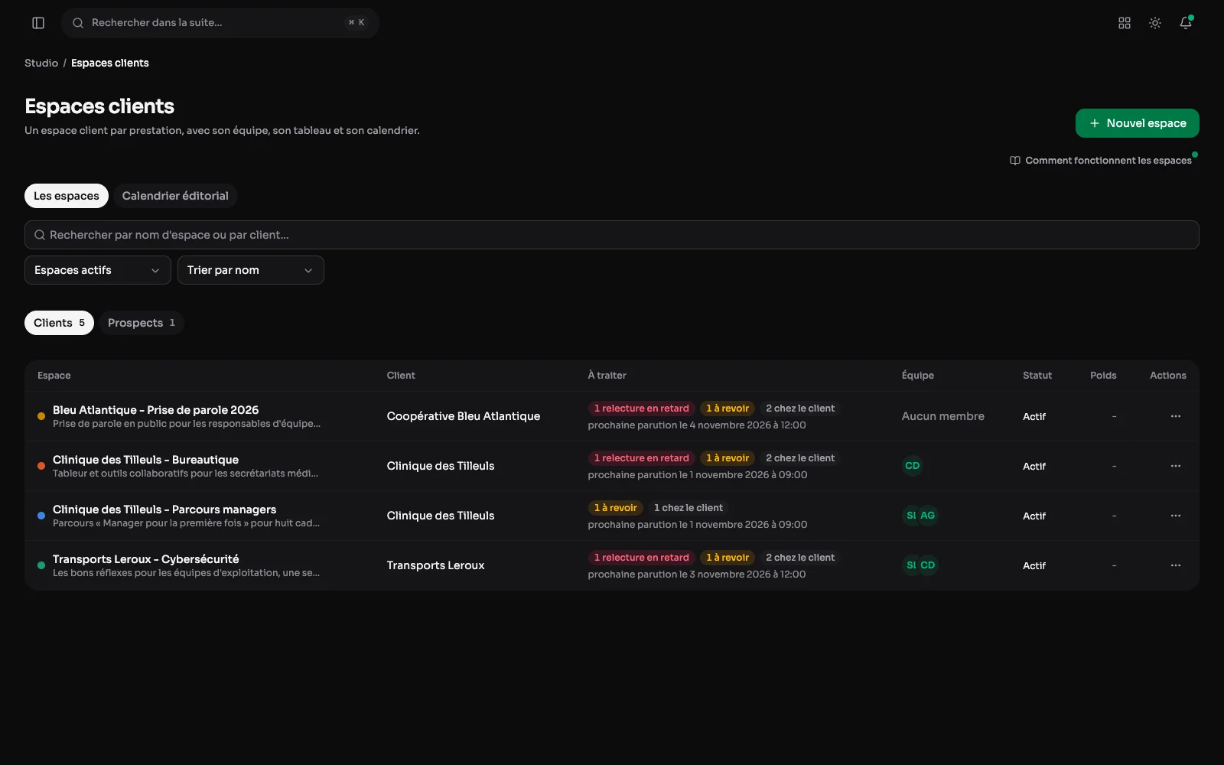
Task: Toggle the sidebar panel icon
Action: click(38, 23)
